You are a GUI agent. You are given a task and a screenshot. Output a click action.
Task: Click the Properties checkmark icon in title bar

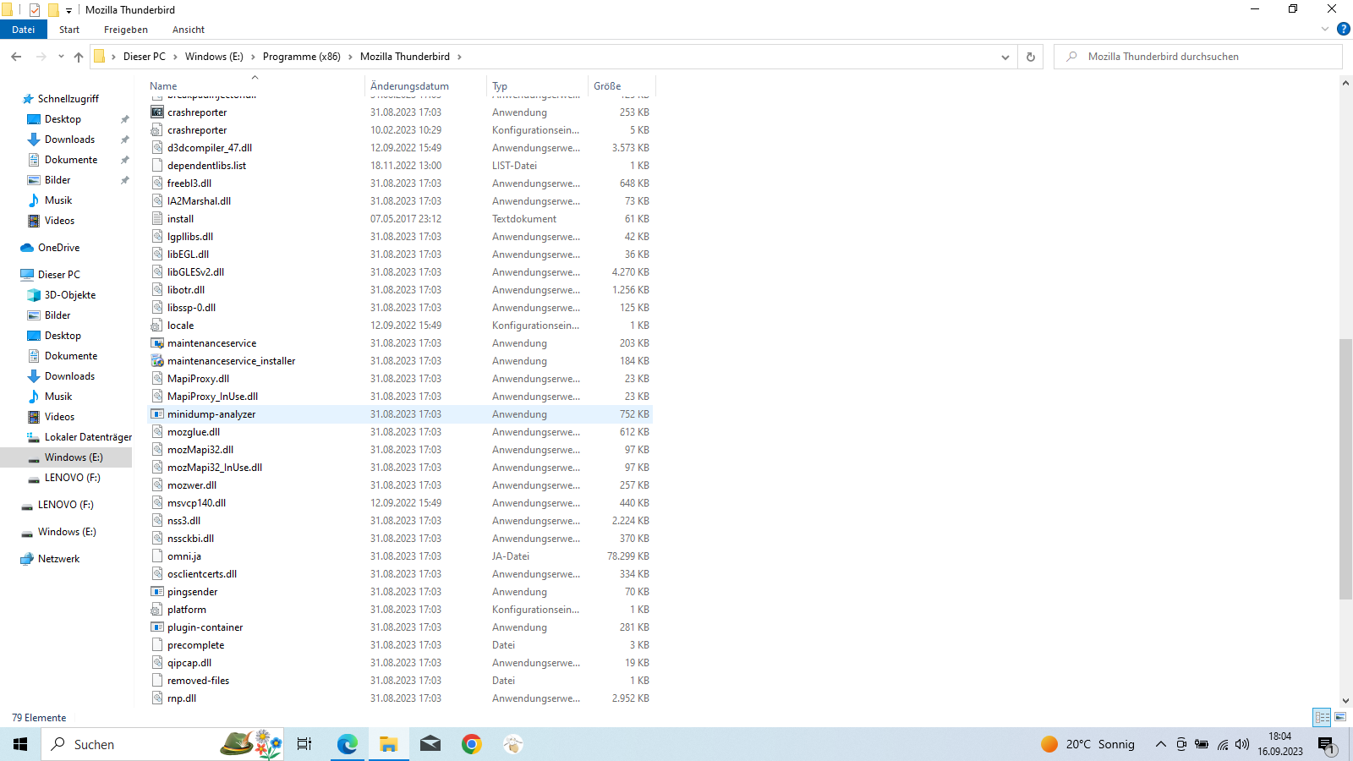(35, 10)
